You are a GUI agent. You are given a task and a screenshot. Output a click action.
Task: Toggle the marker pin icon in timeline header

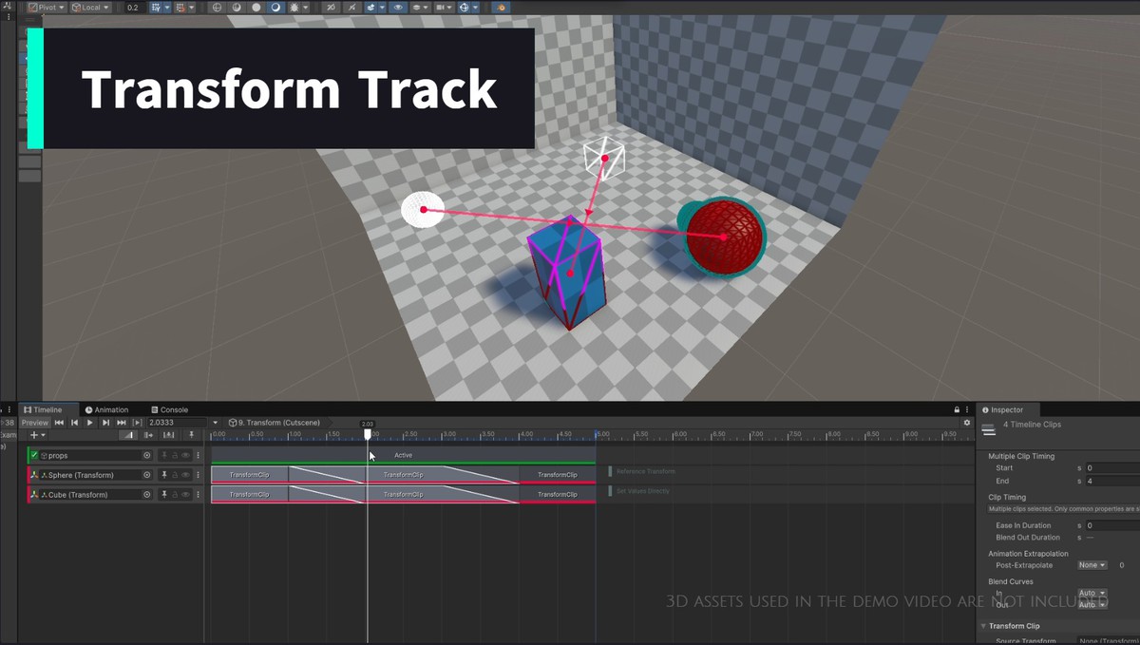[191, 435]
